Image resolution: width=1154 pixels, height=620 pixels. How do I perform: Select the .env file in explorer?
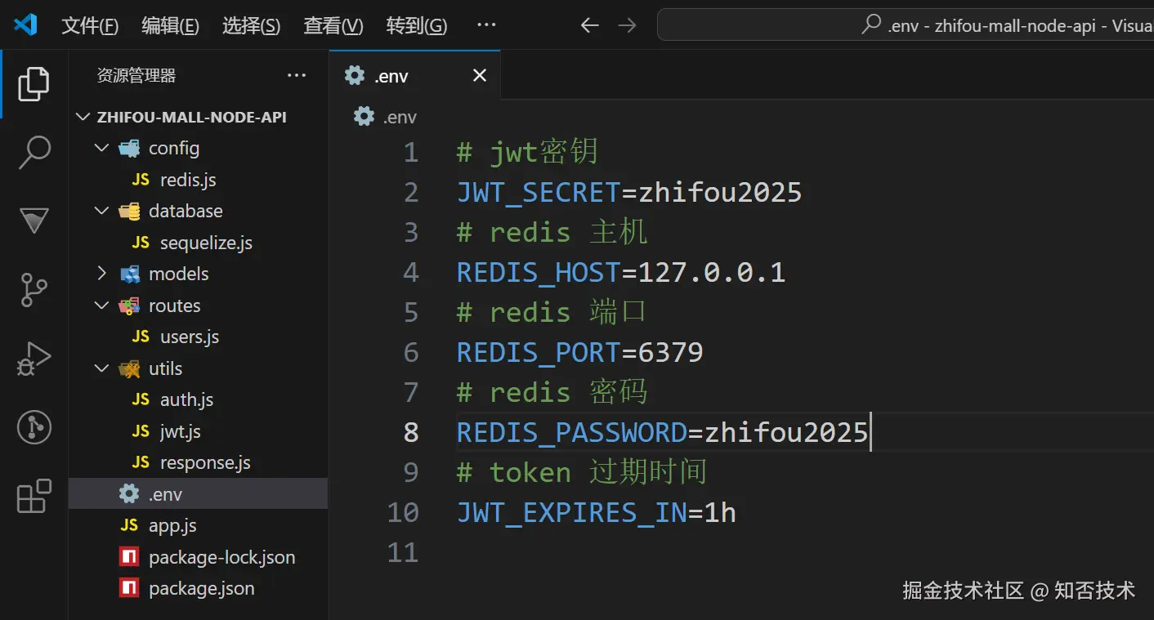click(x=198, y=494)
